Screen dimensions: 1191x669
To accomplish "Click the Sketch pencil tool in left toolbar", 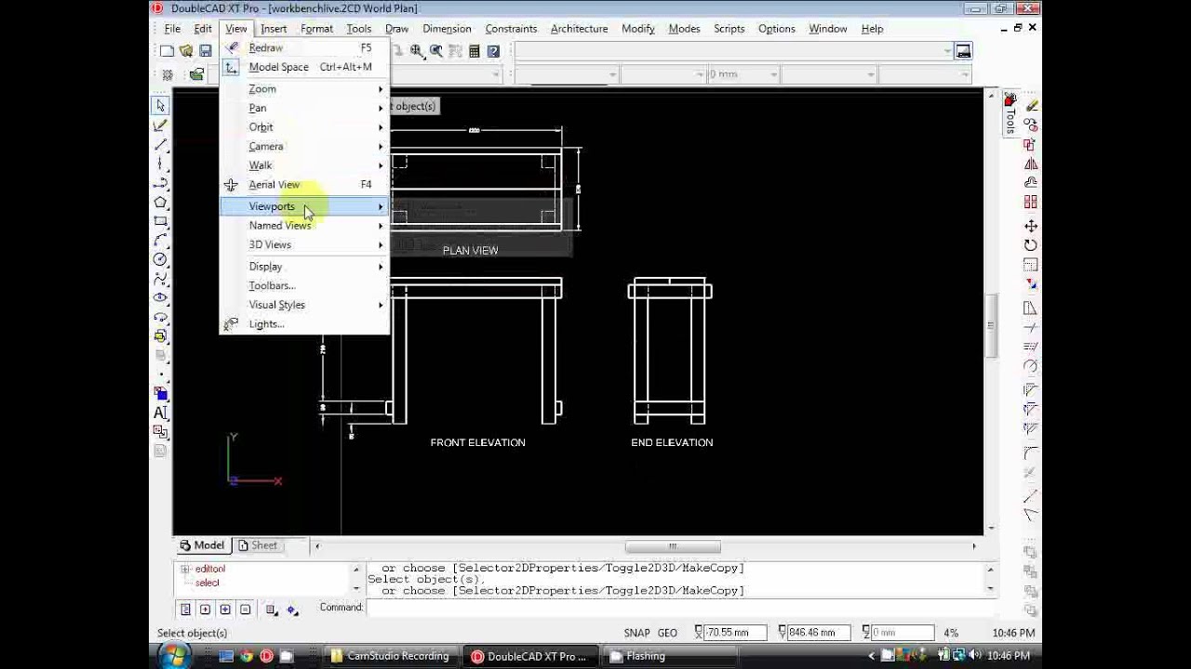I will click(x=160, y=125).
